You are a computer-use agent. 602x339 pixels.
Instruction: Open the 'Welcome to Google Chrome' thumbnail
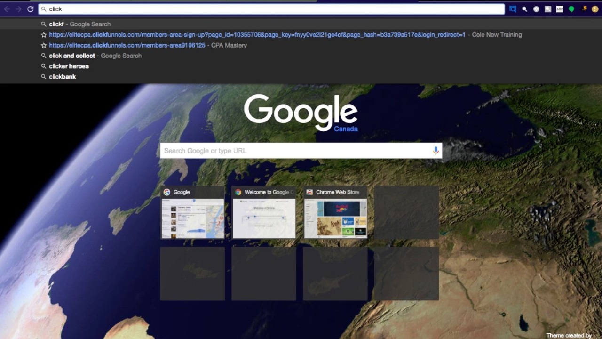tap(264, 212)
